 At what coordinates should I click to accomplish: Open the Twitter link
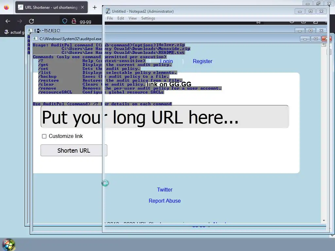click(165, 190)
